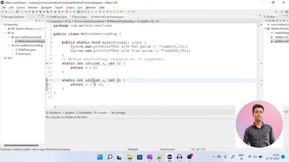Open the New file dropdown arrow

tap(6, 12)
